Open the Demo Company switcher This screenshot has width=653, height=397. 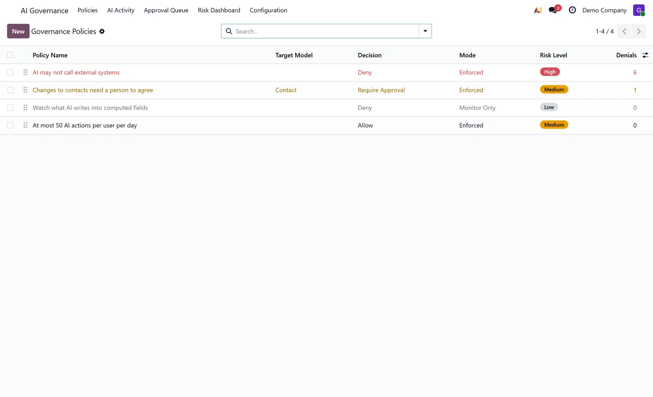tap(604, 10)
